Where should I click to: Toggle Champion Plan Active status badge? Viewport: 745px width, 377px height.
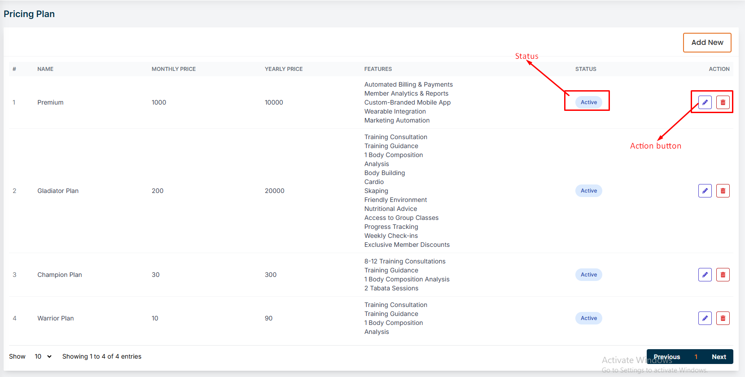coord(588,275)
